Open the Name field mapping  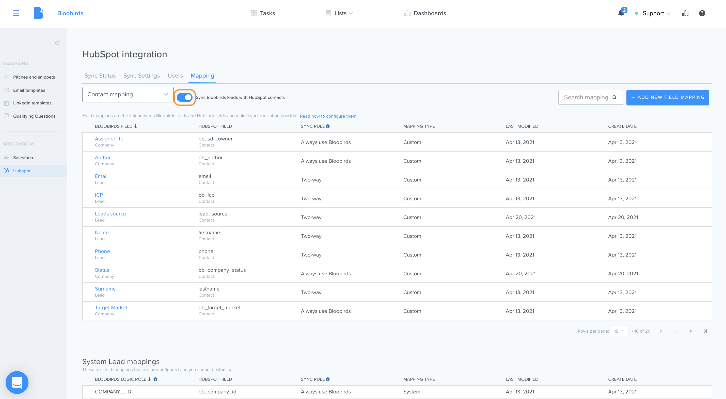(x=101, y=232)
